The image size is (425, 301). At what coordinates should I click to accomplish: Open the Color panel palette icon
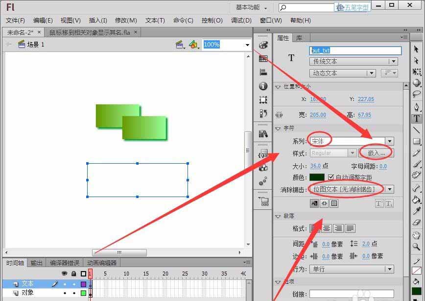coord(263,45)
